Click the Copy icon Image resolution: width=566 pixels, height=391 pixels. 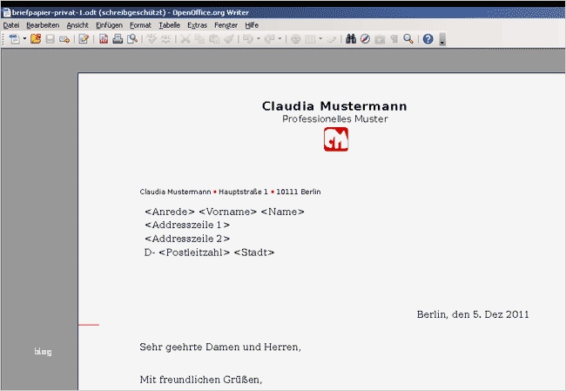click(199, 38)
